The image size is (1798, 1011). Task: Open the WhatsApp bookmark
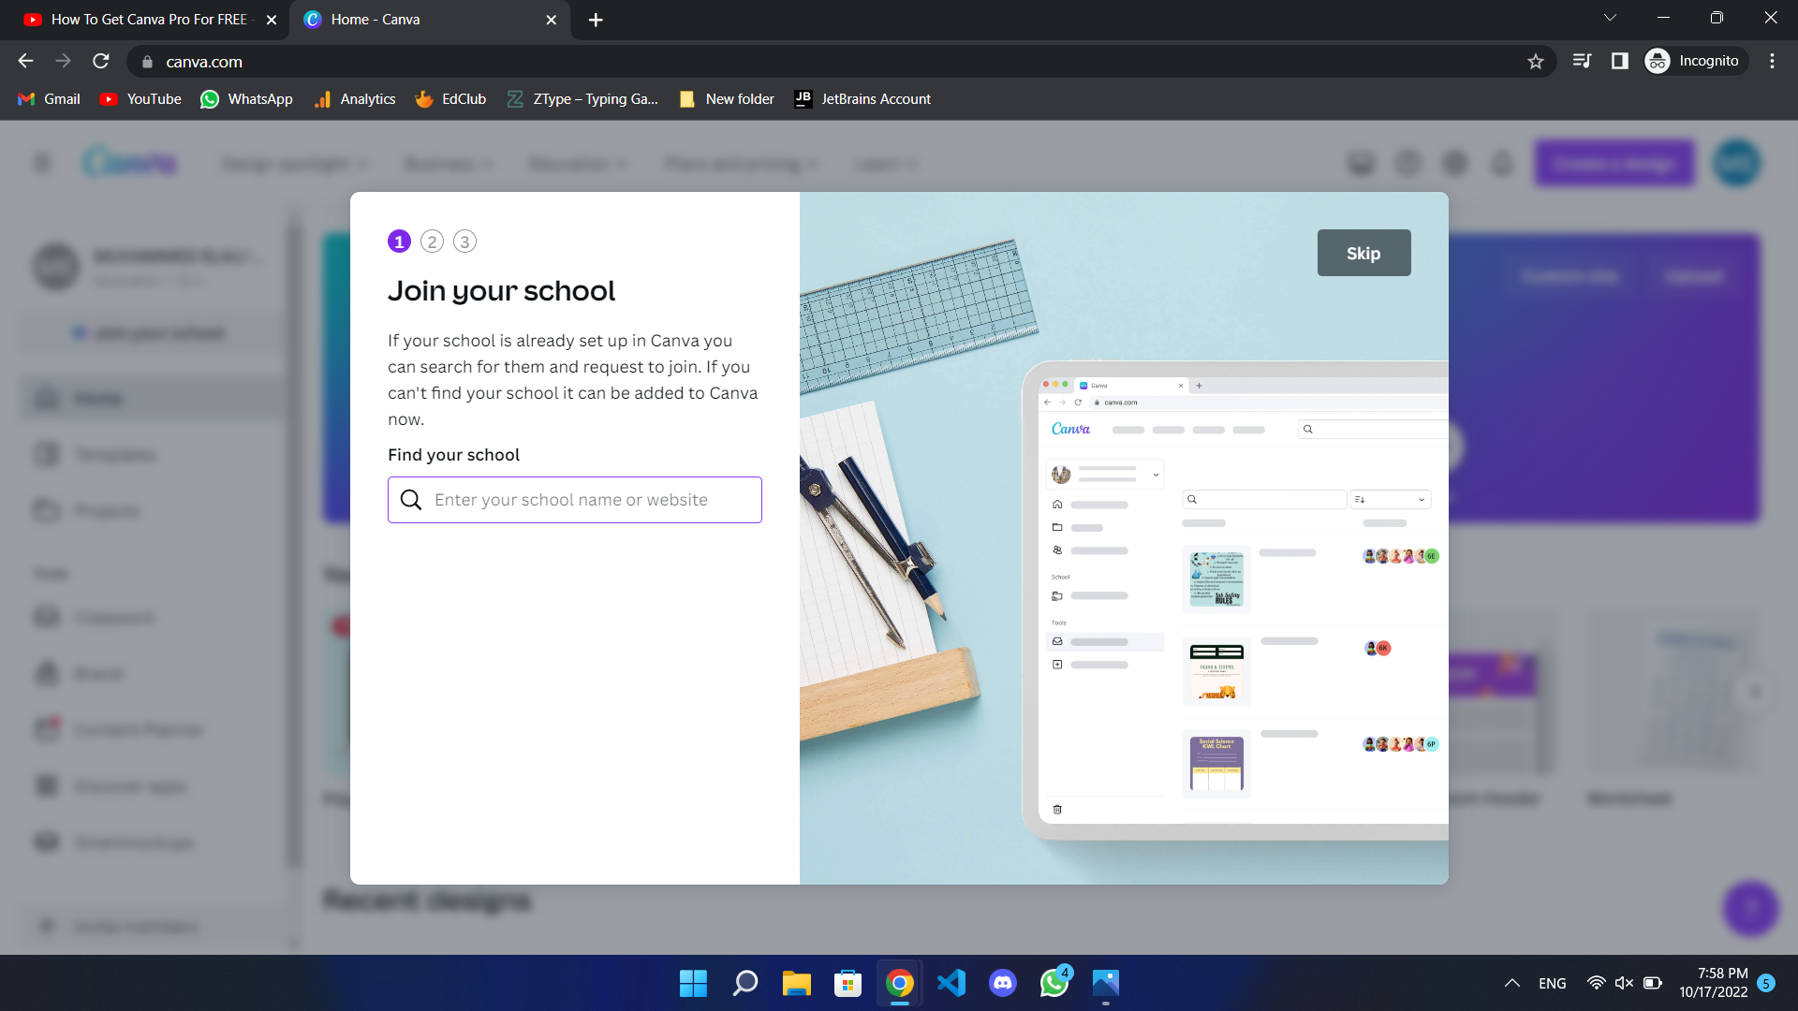click(x=247, y=99)
